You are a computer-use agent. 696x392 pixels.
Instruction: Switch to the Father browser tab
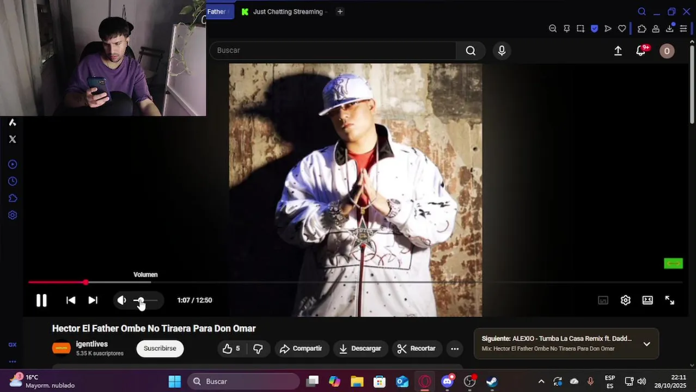pyautogui.click(x=220, y=11)
